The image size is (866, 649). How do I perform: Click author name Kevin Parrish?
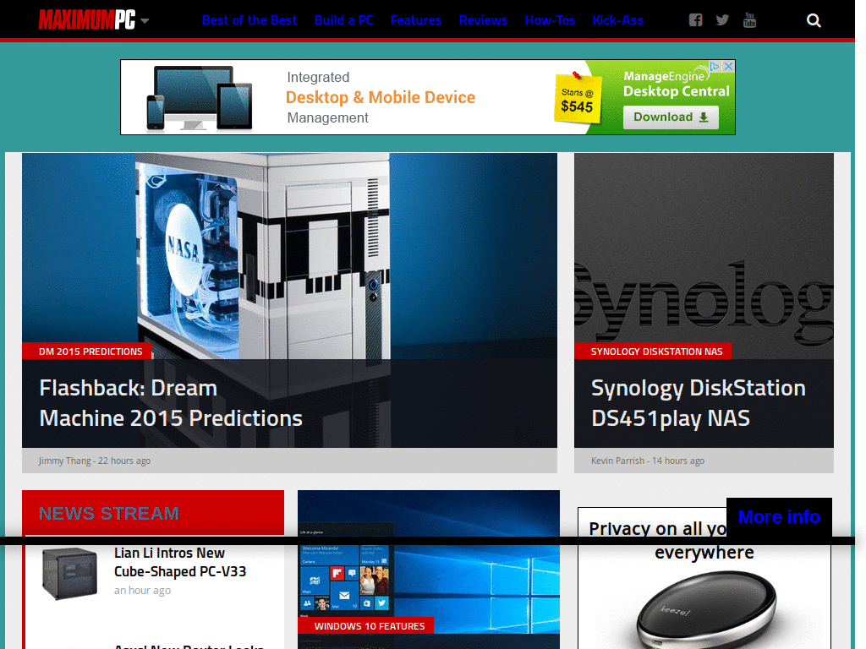[617, 461]
